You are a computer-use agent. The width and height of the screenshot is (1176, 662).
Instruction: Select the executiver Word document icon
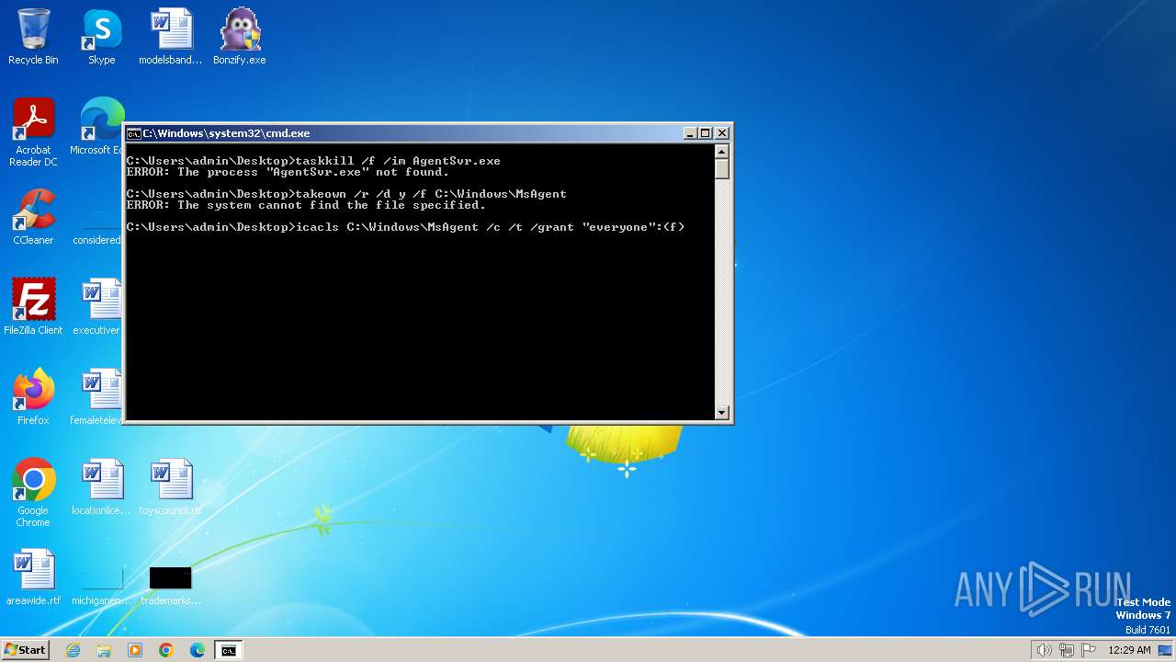(x=97, y=307)
